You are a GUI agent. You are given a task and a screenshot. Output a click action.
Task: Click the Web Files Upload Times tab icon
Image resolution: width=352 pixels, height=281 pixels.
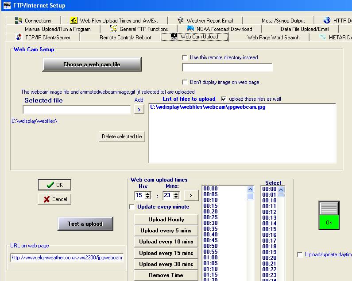click(x=74, y=20)
